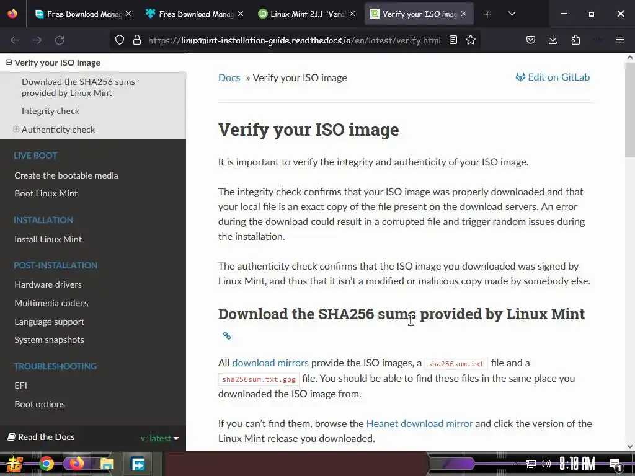The width and height of the screenshot is (635, 476).
Task: Open File Explorer from the taskbar
Action: click(107, 464)
